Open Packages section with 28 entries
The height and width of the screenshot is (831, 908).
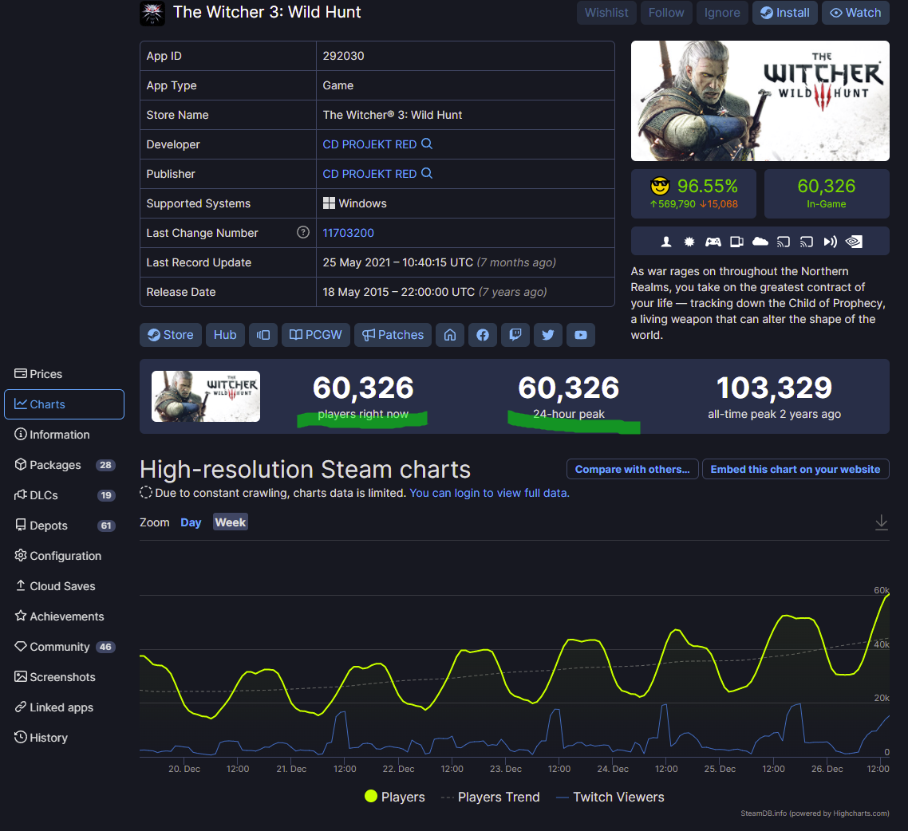point(65,465)
